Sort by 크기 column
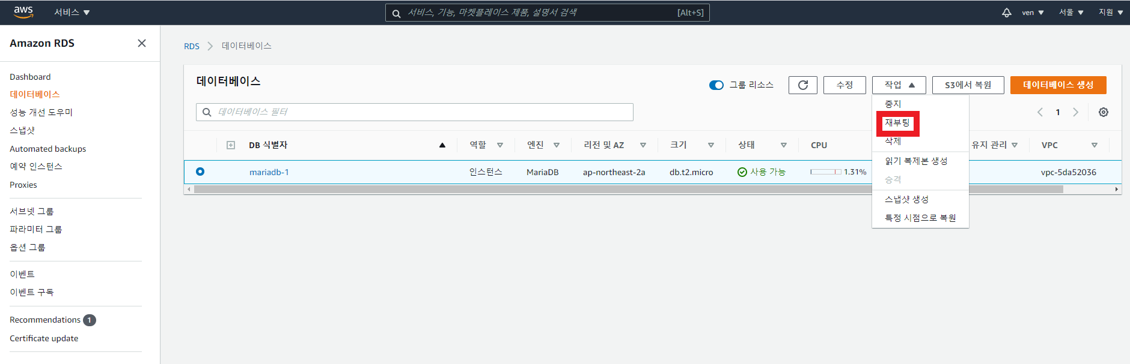 click(x=711, y=145)
